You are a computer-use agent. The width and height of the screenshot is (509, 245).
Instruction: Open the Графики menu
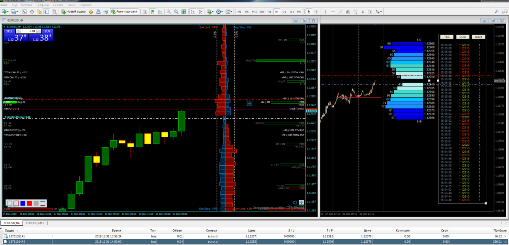[43, 5]
